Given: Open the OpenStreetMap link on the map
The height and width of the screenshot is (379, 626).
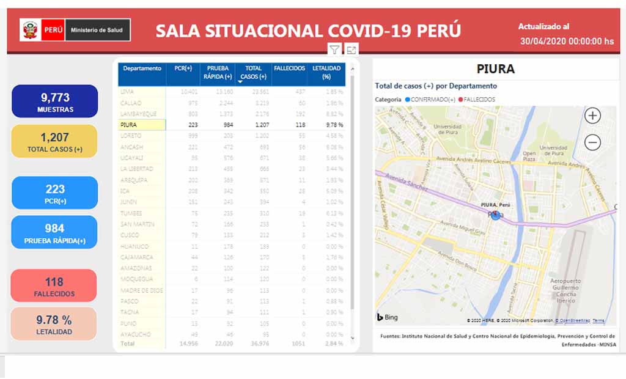Looking at the screenshot, I should click(x=572, y=321).
